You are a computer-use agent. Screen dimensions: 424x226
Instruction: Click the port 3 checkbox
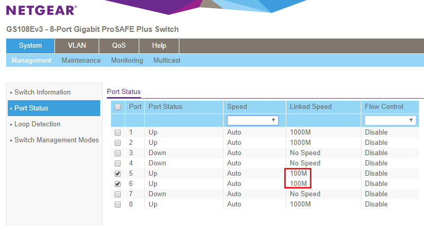118,153
